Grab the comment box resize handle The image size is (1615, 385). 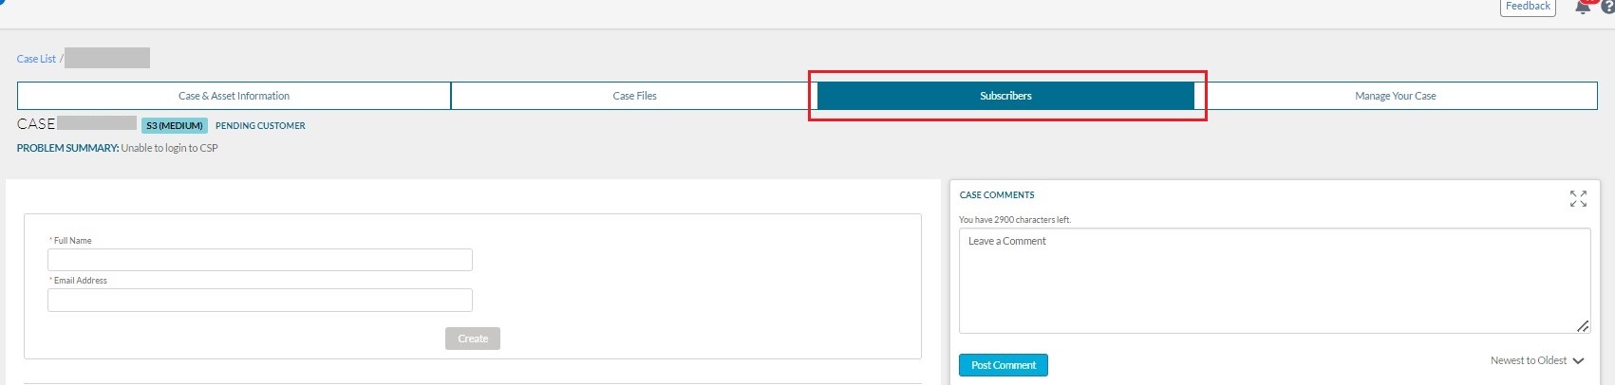[1583, 326]
